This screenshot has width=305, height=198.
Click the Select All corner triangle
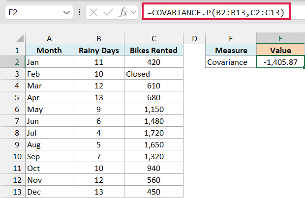click(x=20, y=38)
